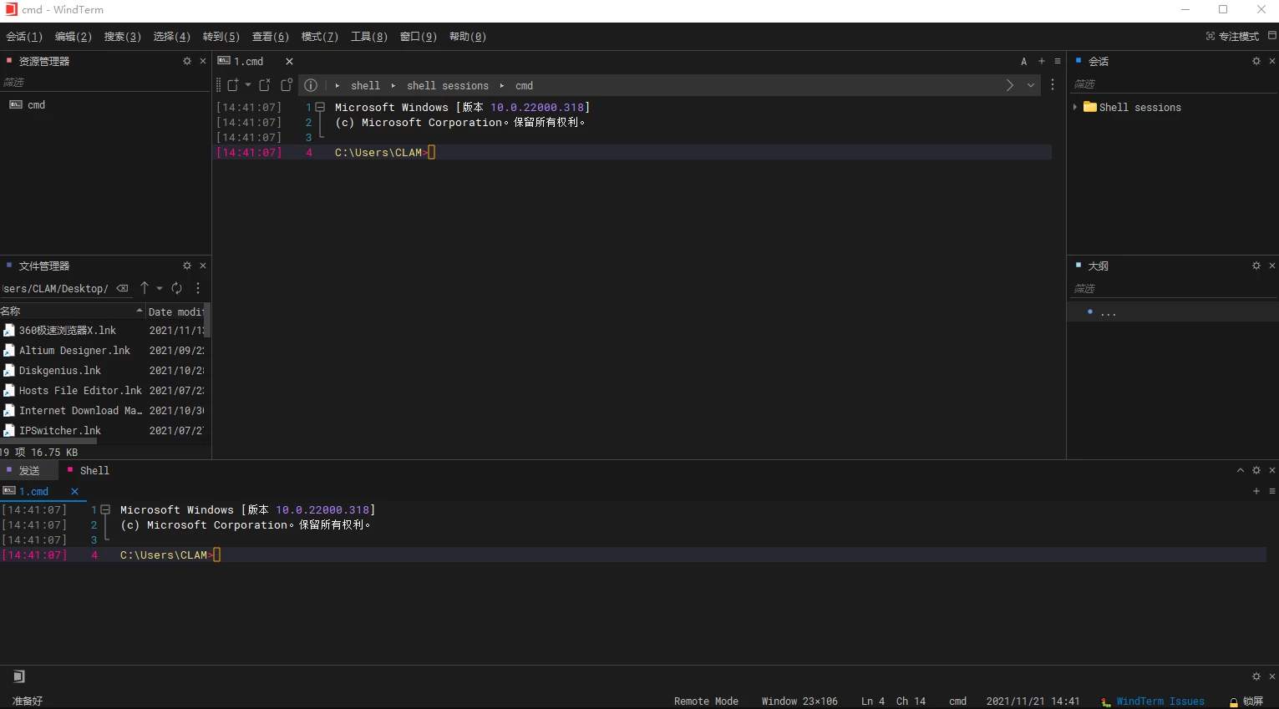This screenshot has height=709, width=1279.
Task: Go up one directory in the file manager
Action: [145, 288]
